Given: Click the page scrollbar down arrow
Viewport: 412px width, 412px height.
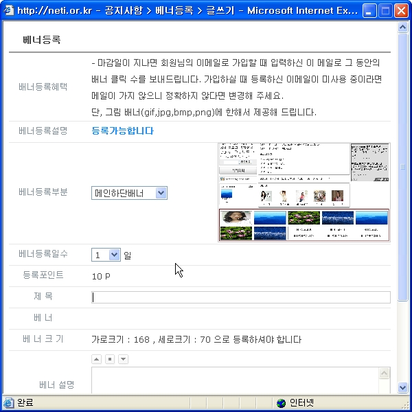Looking at the screenshot, I should pos(402,387).
